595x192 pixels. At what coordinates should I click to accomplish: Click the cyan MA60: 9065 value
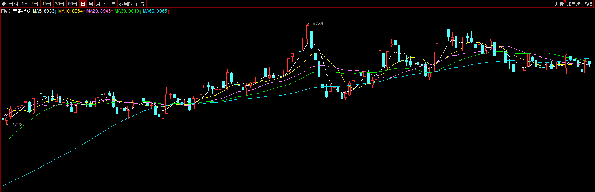point(156,11)
